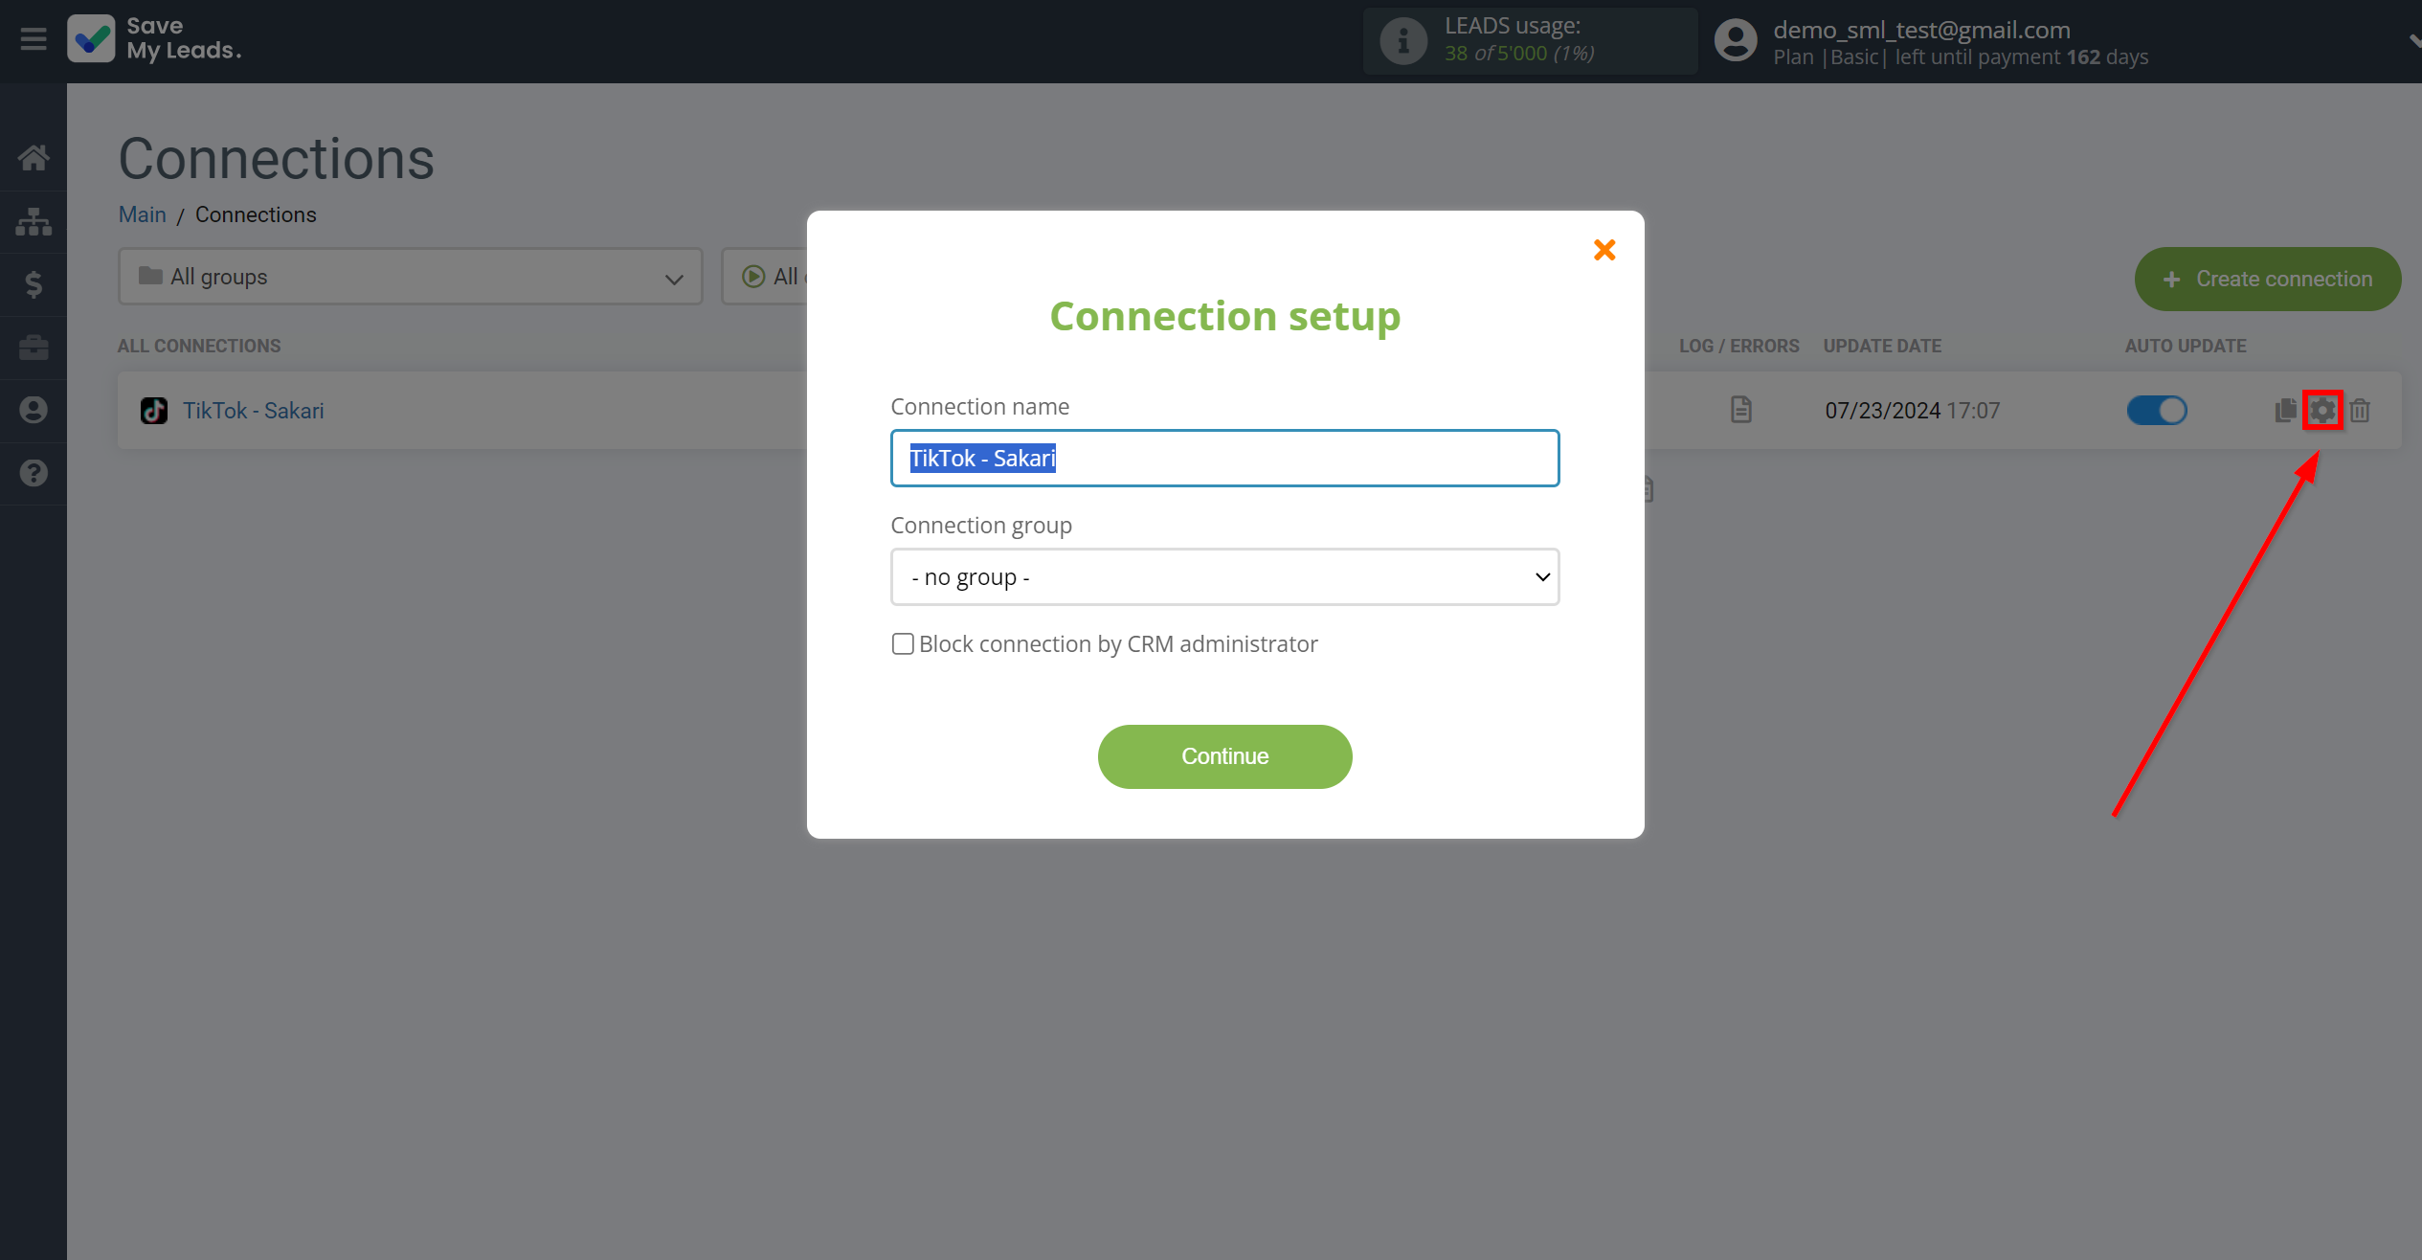This screenshot has width=2422, height=1260.
Task: Click the Connections breadcrumb link
Action: [255, 214]
